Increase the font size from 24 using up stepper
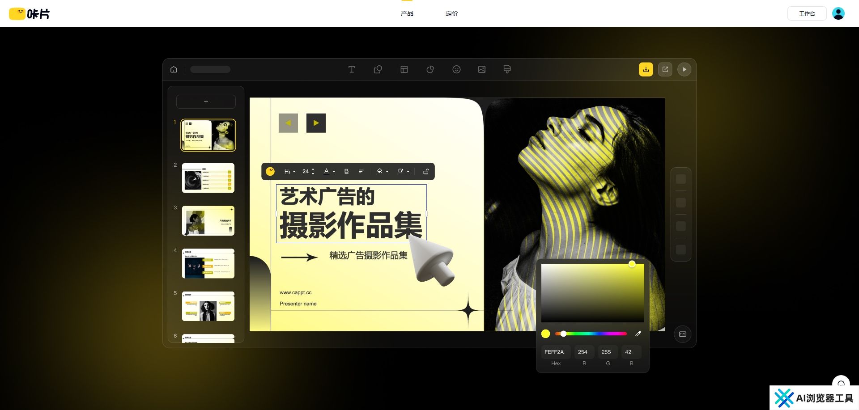This screenshot has height=410, width=859. (x=313, y=169)
